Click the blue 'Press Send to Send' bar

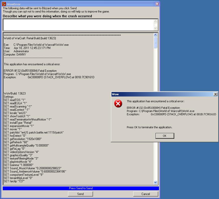(81, 188)
